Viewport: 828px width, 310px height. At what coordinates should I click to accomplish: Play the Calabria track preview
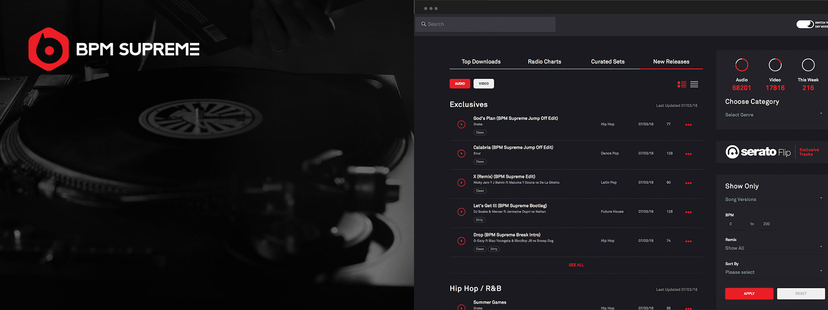click(x=461, y=153)
